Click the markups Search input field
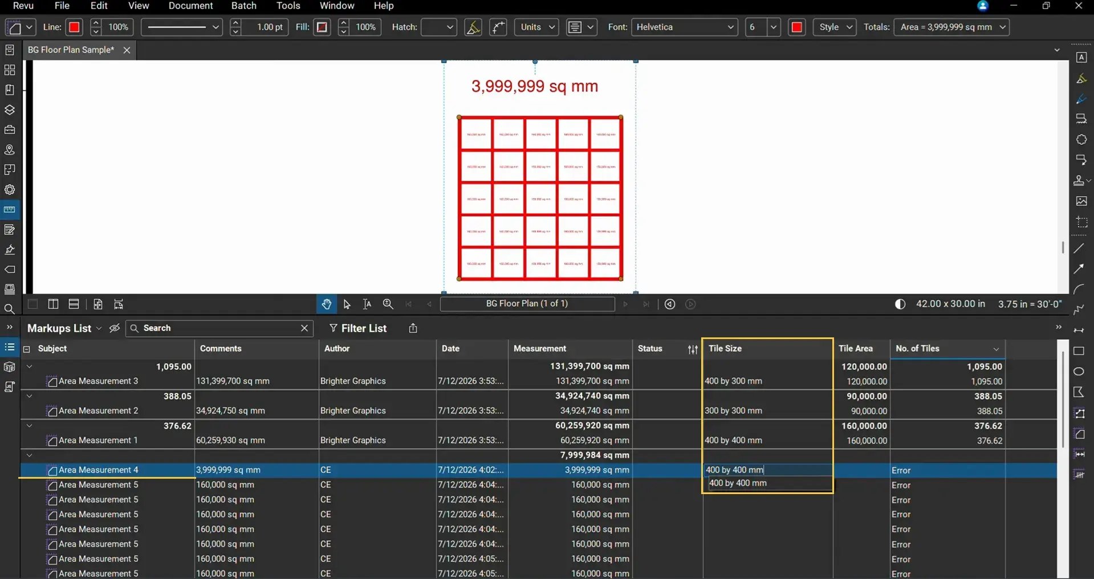 pos(219,328)
